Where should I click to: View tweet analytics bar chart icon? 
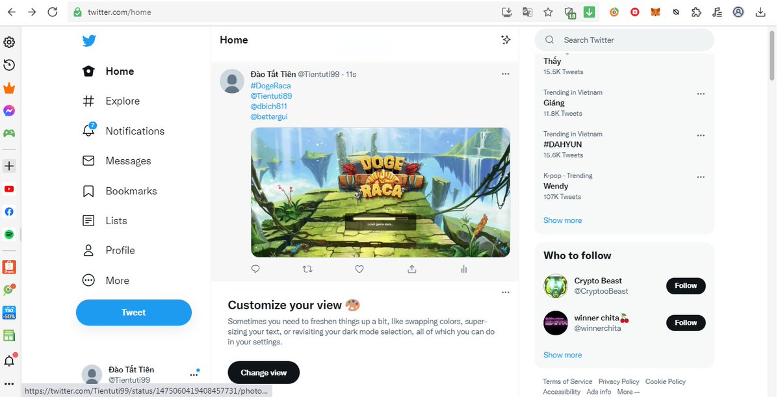coord(463,269)
